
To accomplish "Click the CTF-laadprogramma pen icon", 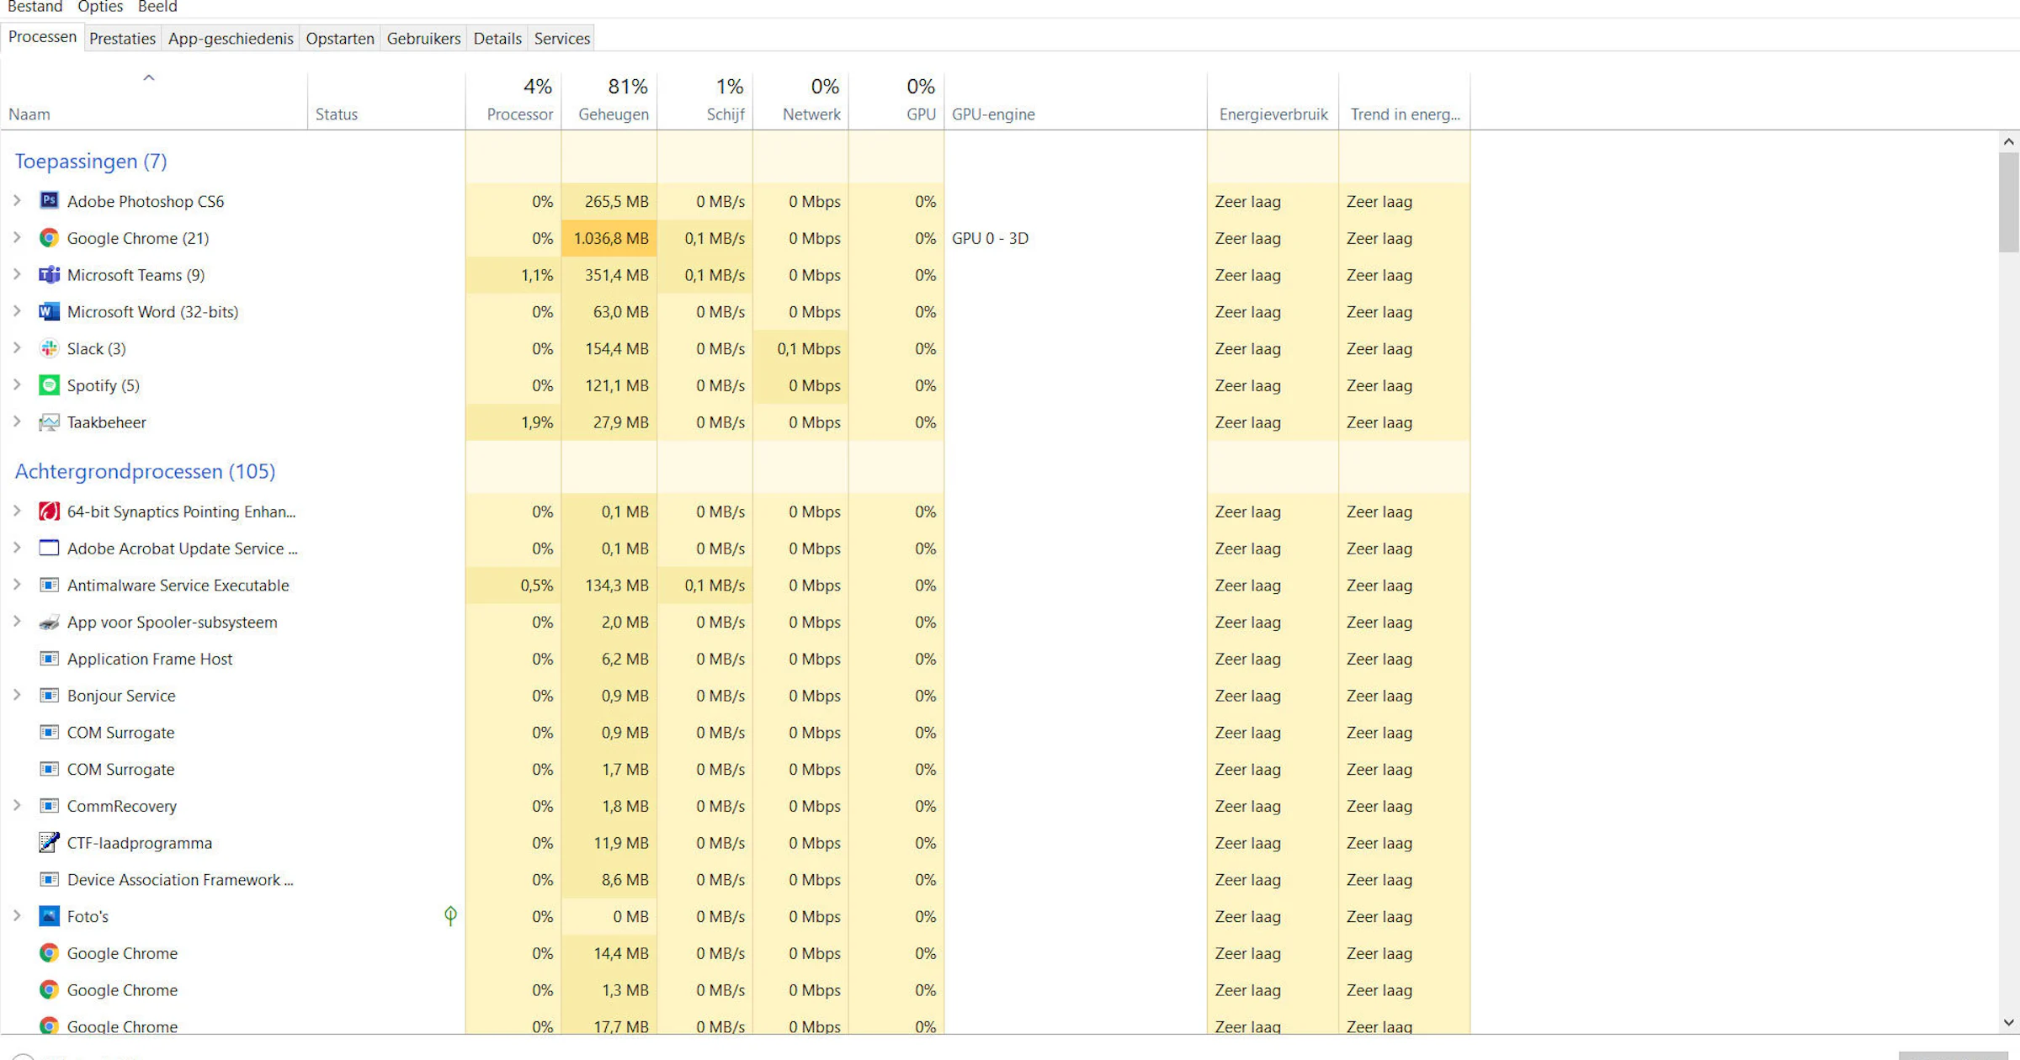I will click(49, 843).
